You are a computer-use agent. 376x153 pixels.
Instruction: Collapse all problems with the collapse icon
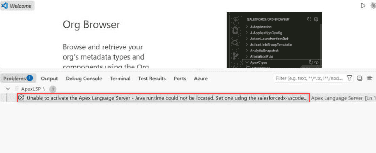pyautogui.click(x=359, y=78)
